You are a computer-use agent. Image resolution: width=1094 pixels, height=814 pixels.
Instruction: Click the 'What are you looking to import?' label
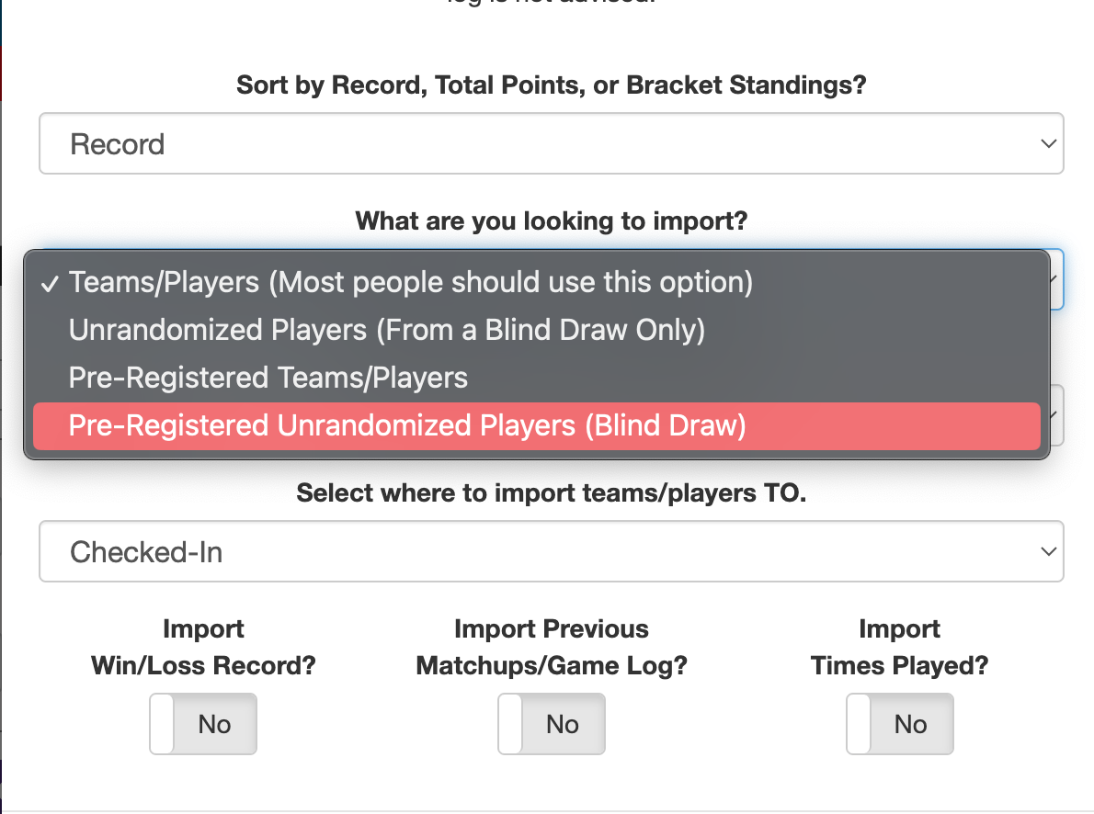552,221
